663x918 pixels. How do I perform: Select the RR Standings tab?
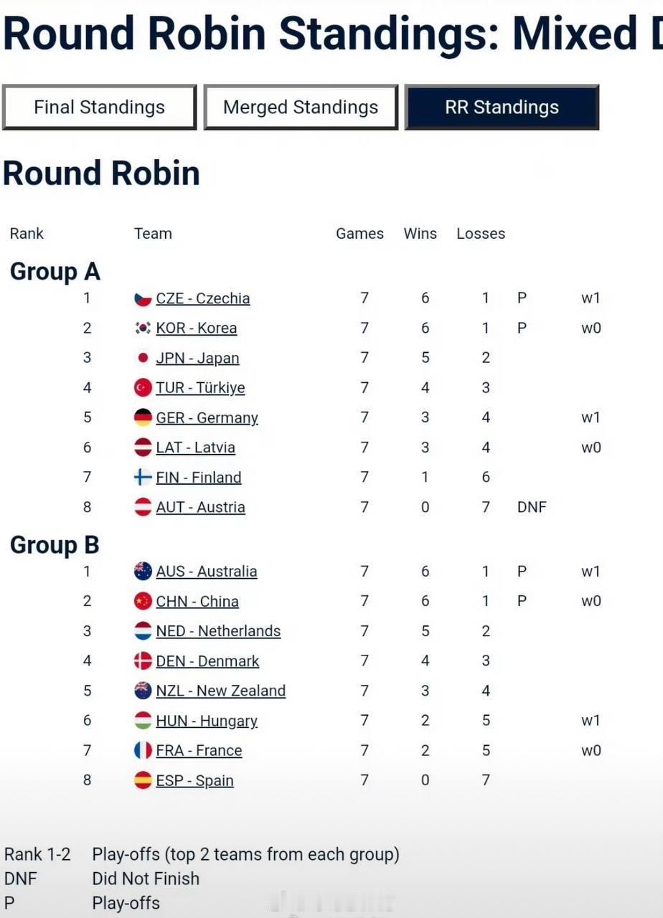click(x=502, y=108)
